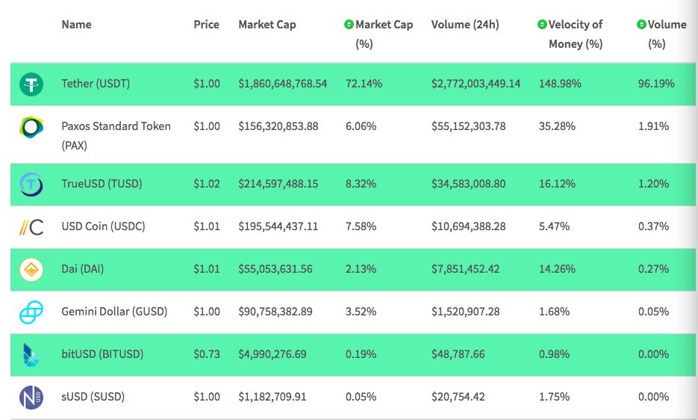
Task: Select Gemini Dollar market cap $90,758,382.89
Action: [x=275, y=312]
